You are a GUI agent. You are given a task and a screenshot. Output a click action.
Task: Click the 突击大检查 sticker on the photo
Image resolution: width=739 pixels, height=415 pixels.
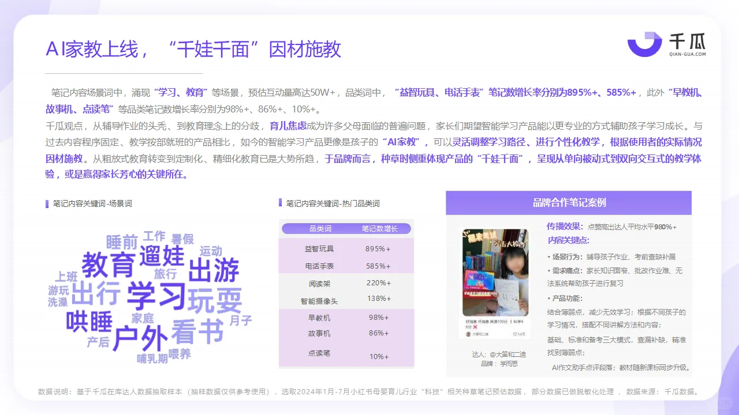coord(510,243)
